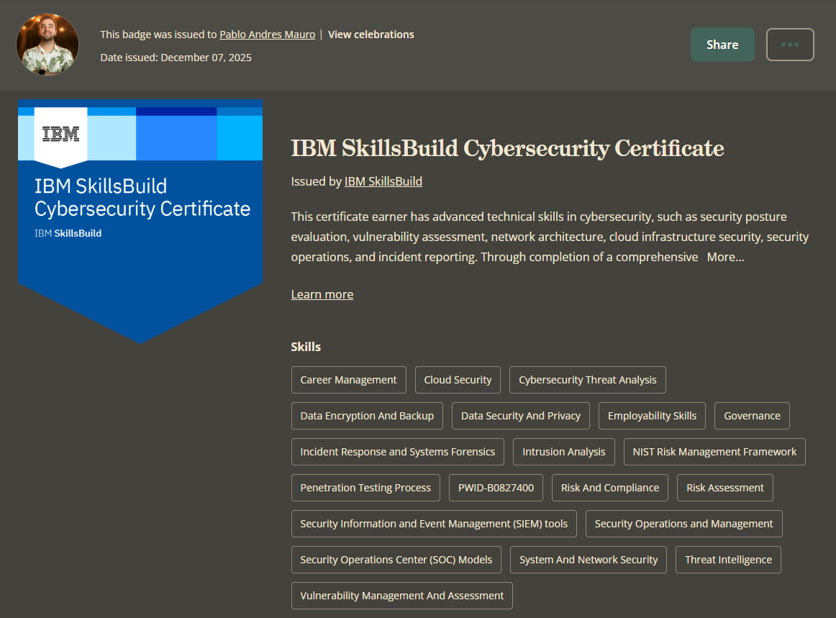The height and width of the screenshot is (618, 836).
Task: Open NIST Risk Management Framework tag
Action: [x=714, y=452]
